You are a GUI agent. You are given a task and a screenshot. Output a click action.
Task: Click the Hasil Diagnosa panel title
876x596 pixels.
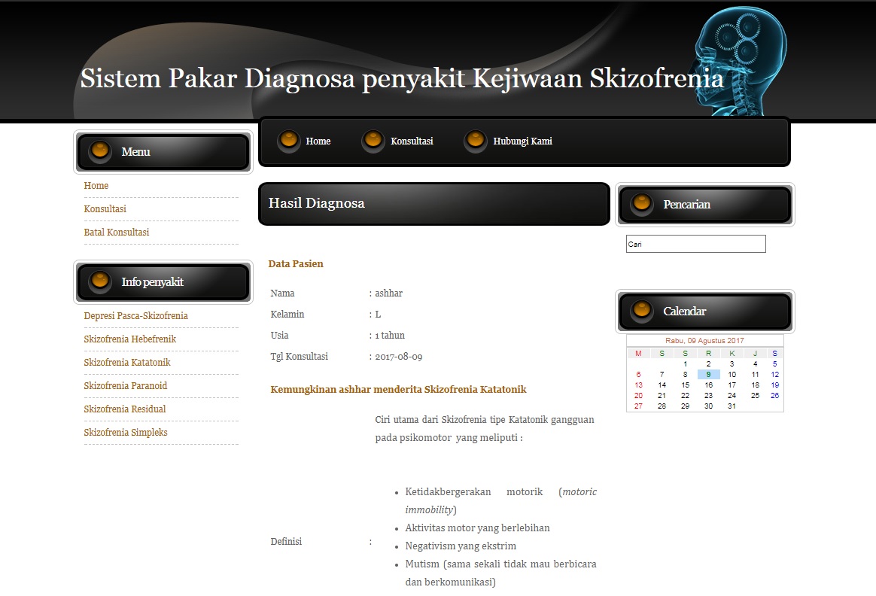[x=316, y=203]
